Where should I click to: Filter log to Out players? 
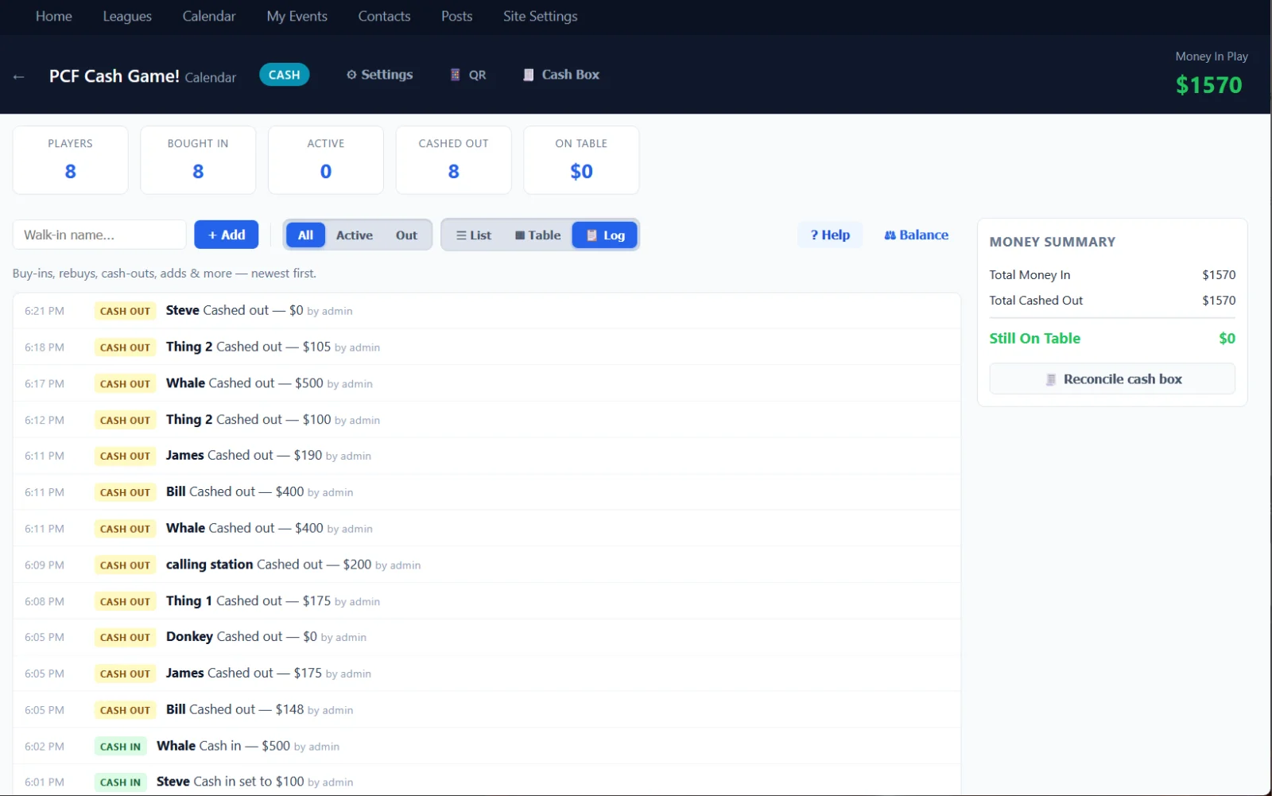pos(406,235)
